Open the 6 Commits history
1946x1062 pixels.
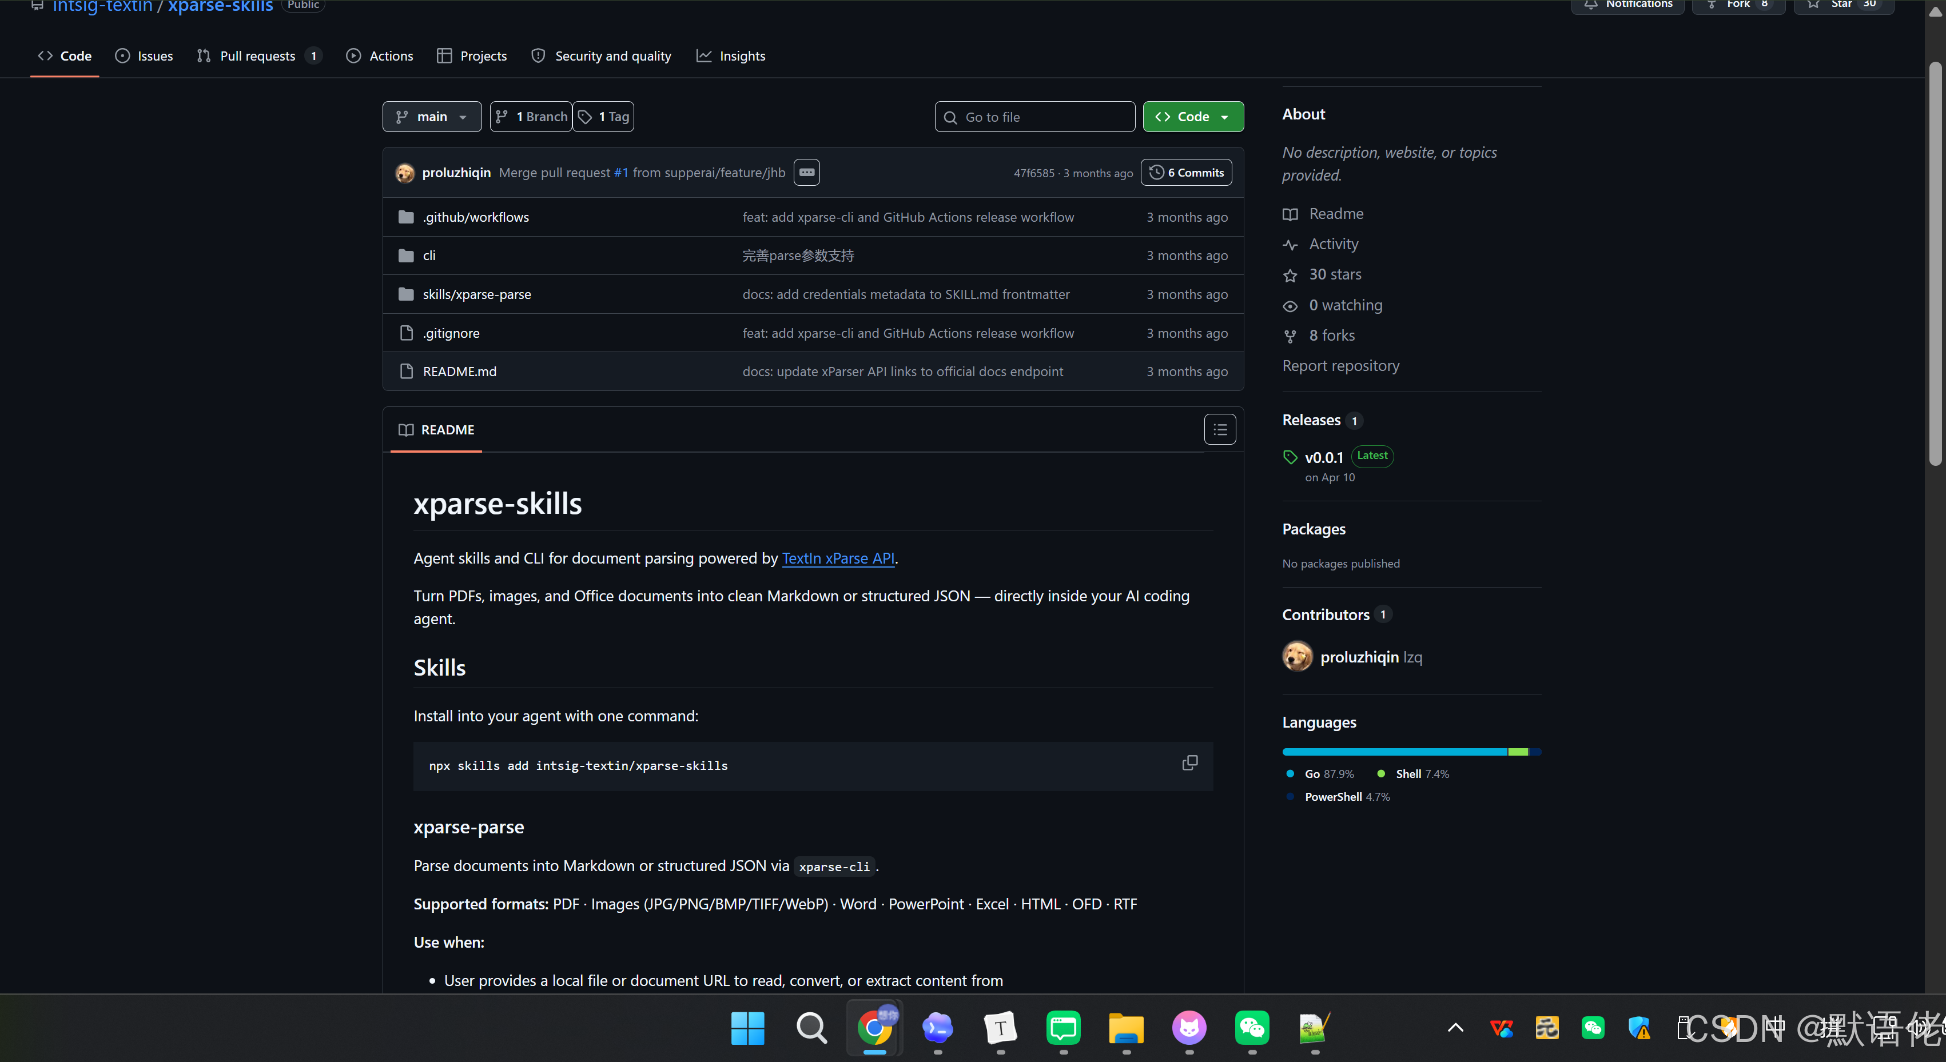pyautogui.click(x=1186, y=172)
